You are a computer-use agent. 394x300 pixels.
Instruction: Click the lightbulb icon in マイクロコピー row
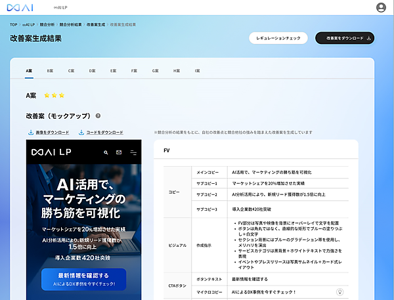click(x=339, y=292)
